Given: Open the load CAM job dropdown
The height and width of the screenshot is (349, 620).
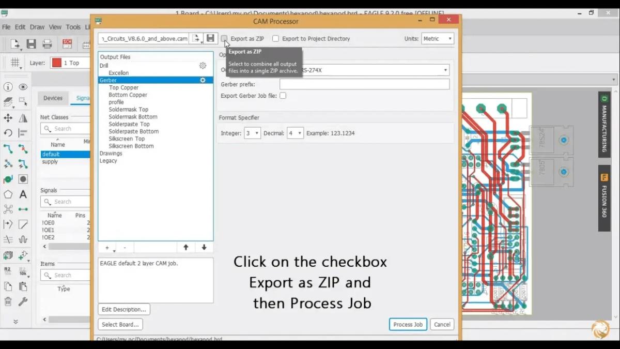Looking at the screenshot, I should [x=196, y=38].
